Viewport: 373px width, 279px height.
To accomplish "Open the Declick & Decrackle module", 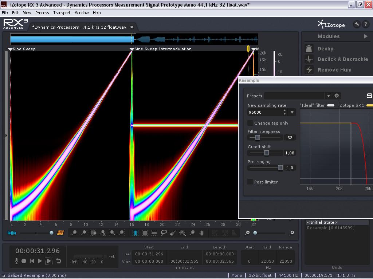I will coord(342,59).
